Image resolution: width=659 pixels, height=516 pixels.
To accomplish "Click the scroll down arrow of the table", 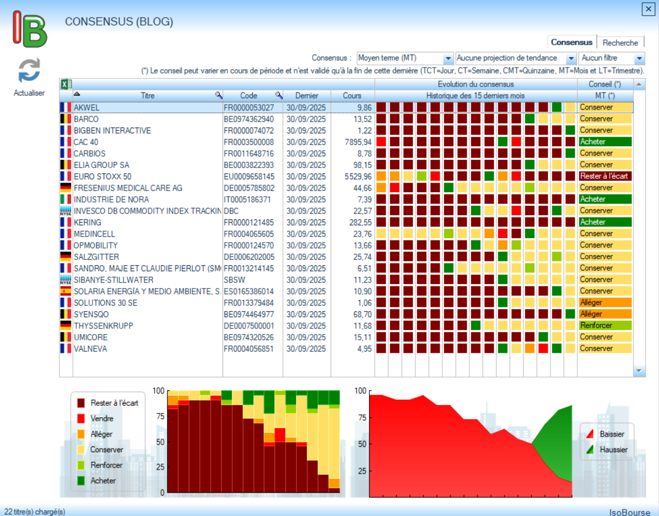I will [639, 371].
